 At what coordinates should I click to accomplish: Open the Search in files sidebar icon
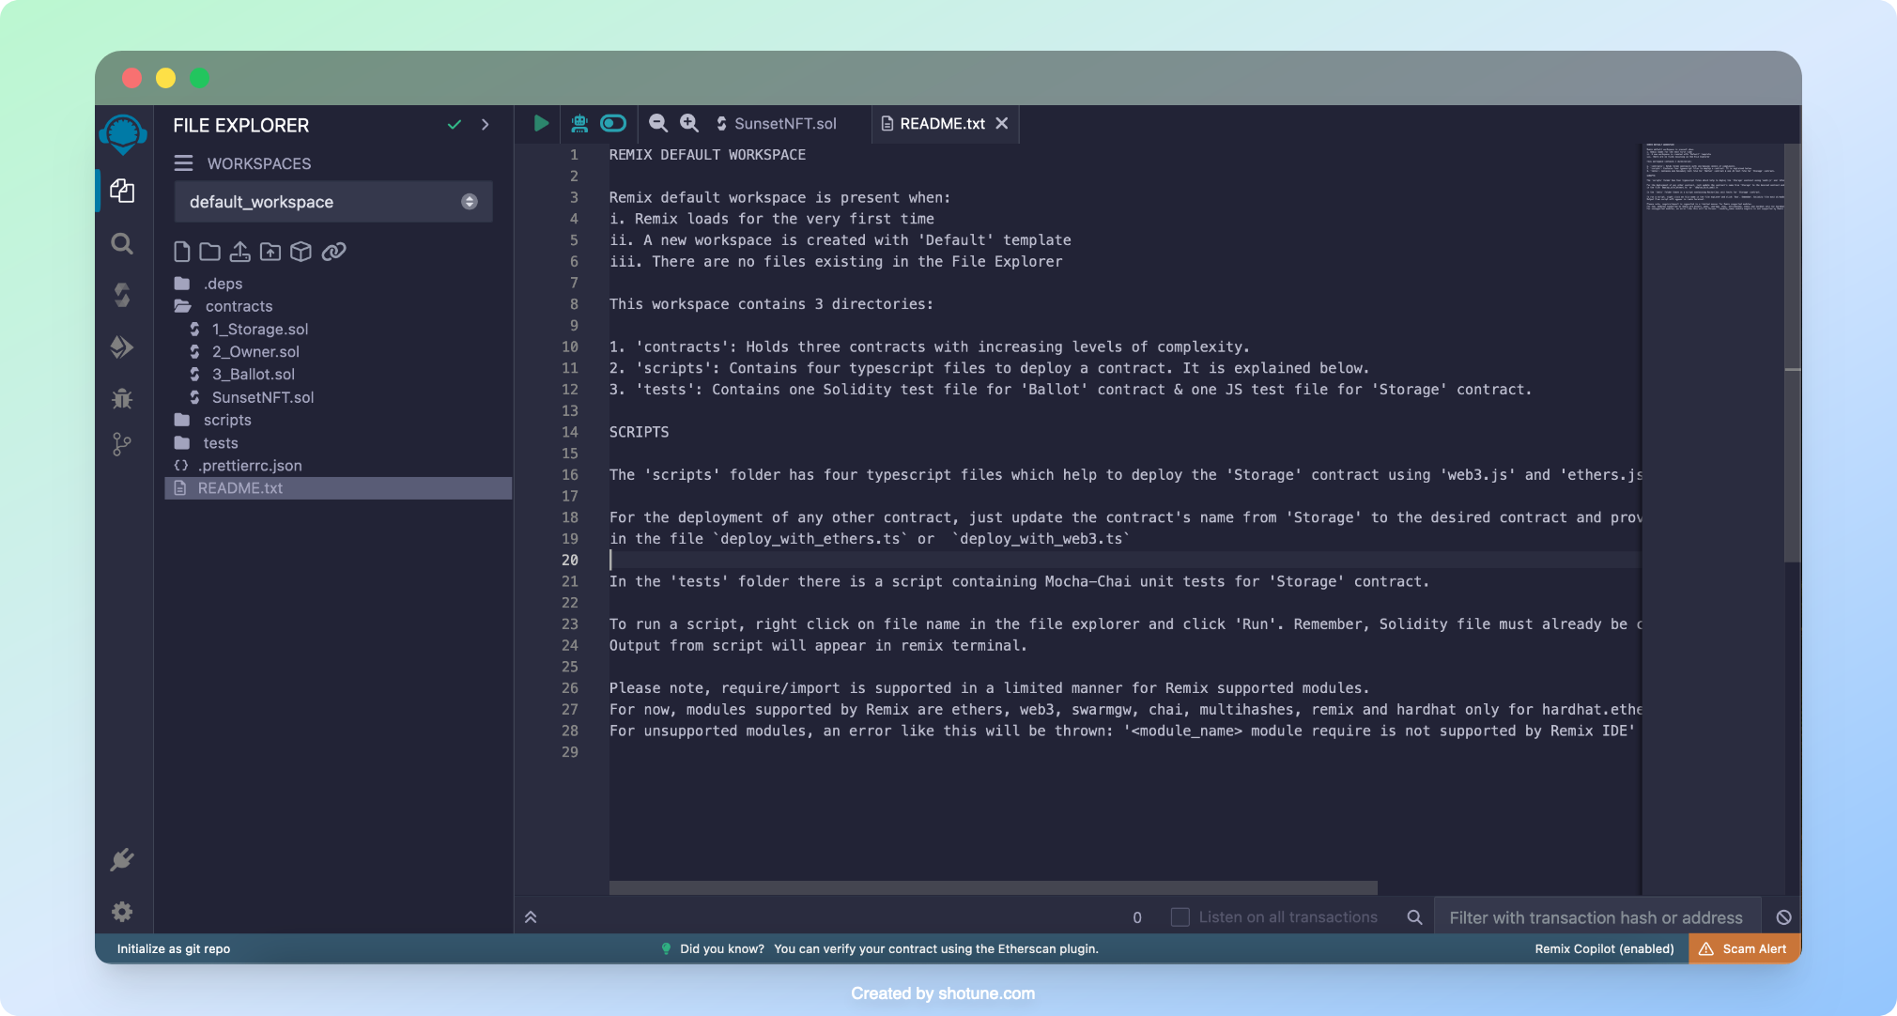pos(122,244)
